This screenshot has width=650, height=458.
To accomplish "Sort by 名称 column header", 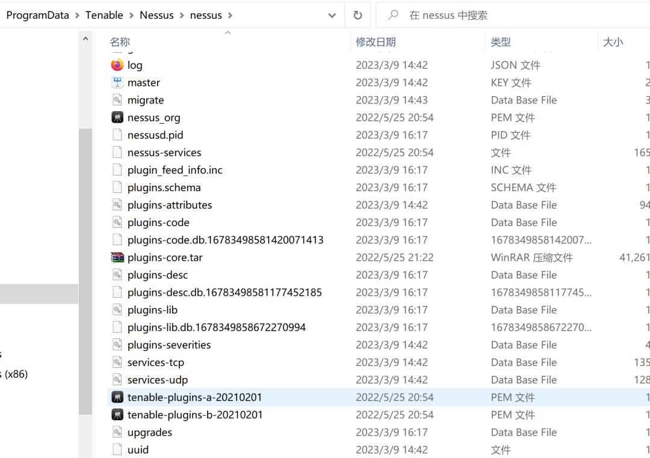I will (x=120, y=42).
